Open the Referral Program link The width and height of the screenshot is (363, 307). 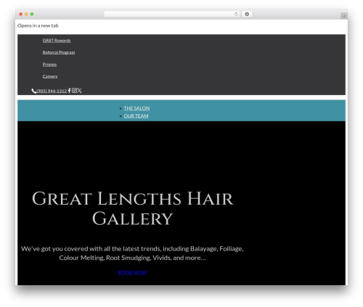(59, 52)
